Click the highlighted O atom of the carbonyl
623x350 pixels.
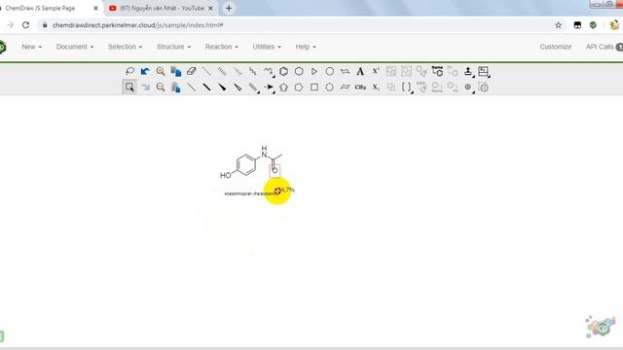point(275,171)
